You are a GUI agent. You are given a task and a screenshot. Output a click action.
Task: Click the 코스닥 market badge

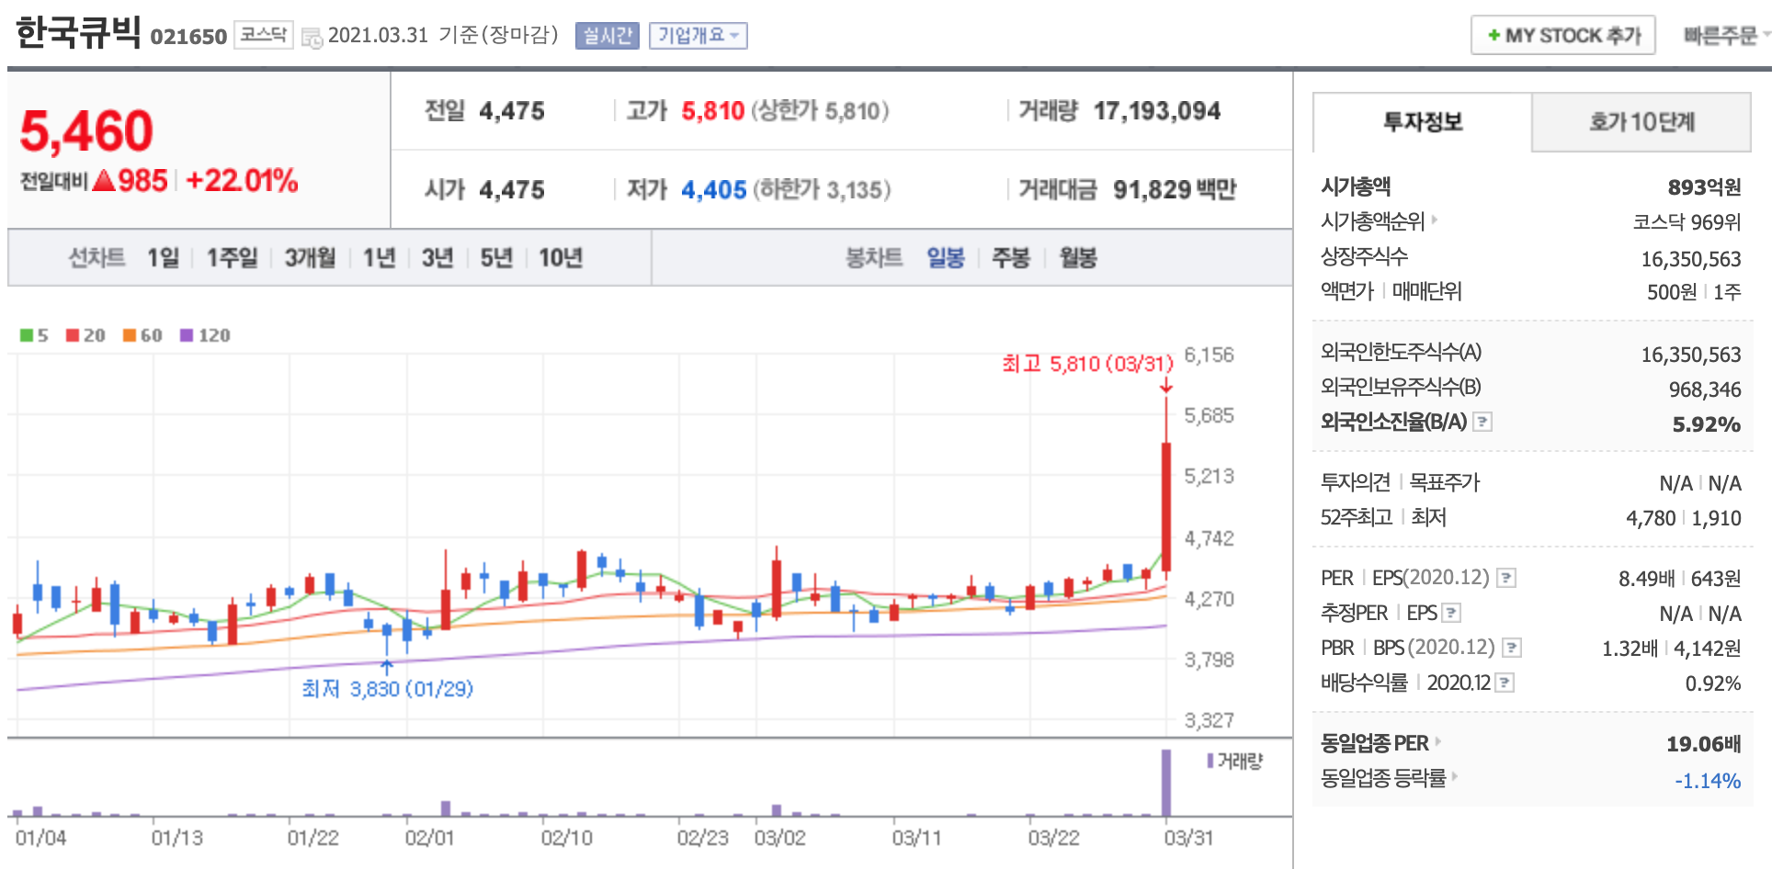click(x=264, y=35)
